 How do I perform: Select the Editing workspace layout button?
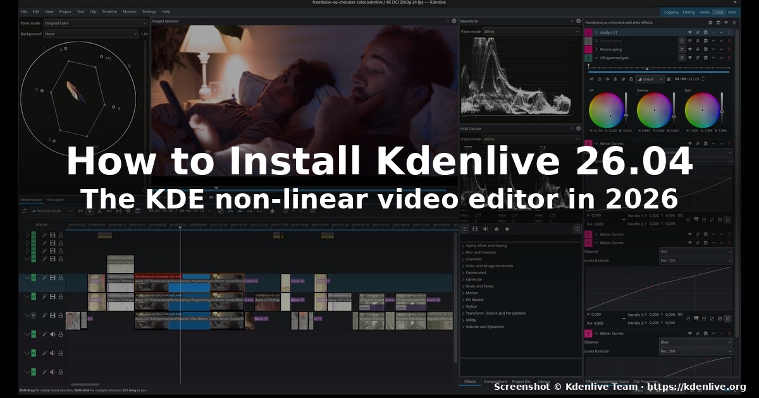coord(688,12)
